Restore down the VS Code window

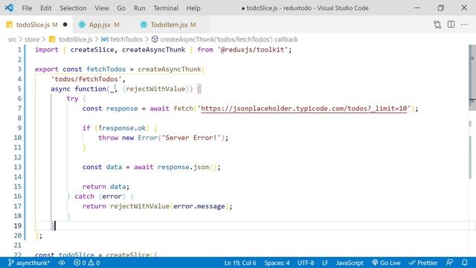(441, 8)
